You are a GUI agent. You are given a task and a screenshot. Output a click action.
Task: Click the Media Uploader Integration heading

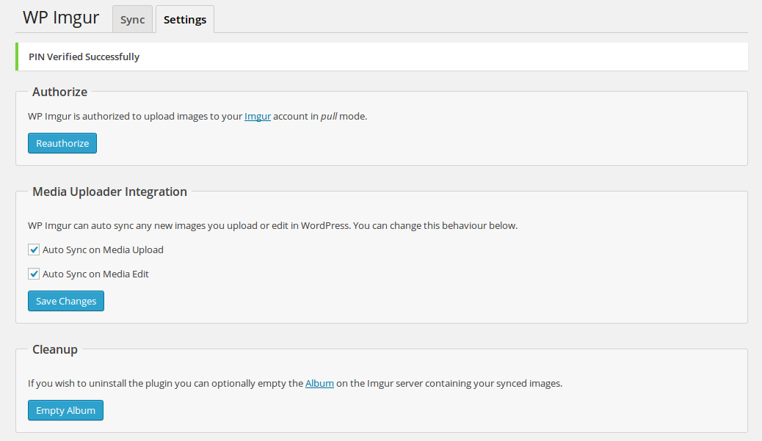109,192
